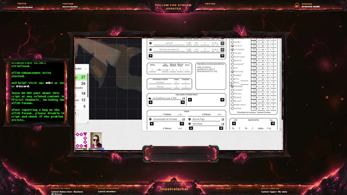Toggle Intimidação trained circle

tap(232, 50)
